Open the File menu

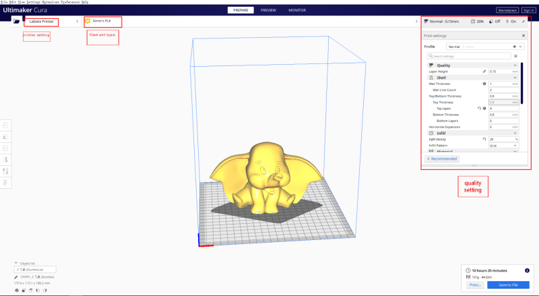[4, 2]
